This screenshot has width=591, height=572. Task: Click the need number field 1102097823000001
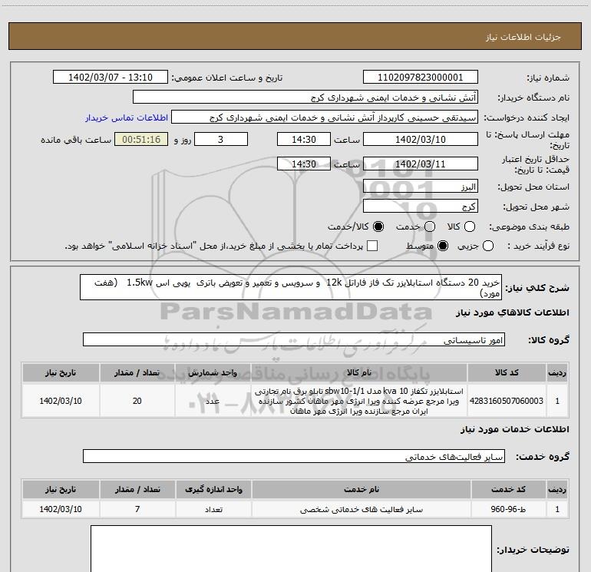pyautogui.click(x=421, y=77)
